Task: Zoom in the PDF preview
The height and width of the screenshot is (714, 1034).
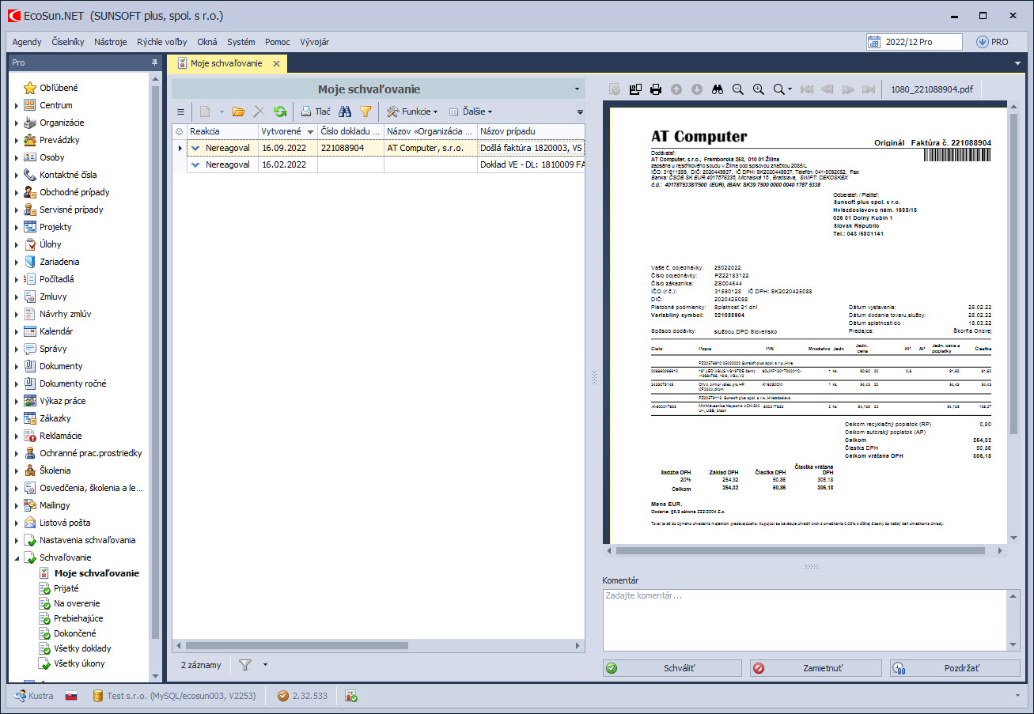Action: (759, 89)
